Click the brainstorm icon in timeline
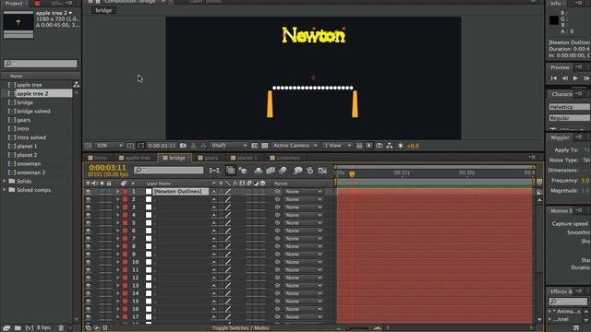The image size is (591, 332). click(297, 171)
